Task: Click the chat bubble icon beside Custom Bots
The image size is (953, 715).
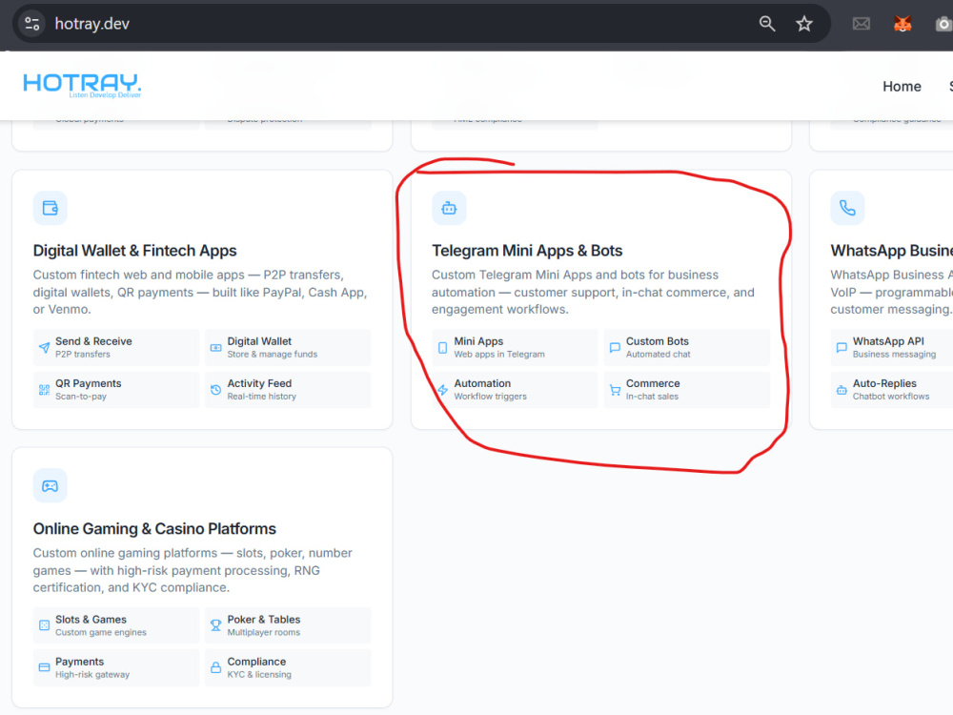Action: pyautogui.click(x=615, y=348)
